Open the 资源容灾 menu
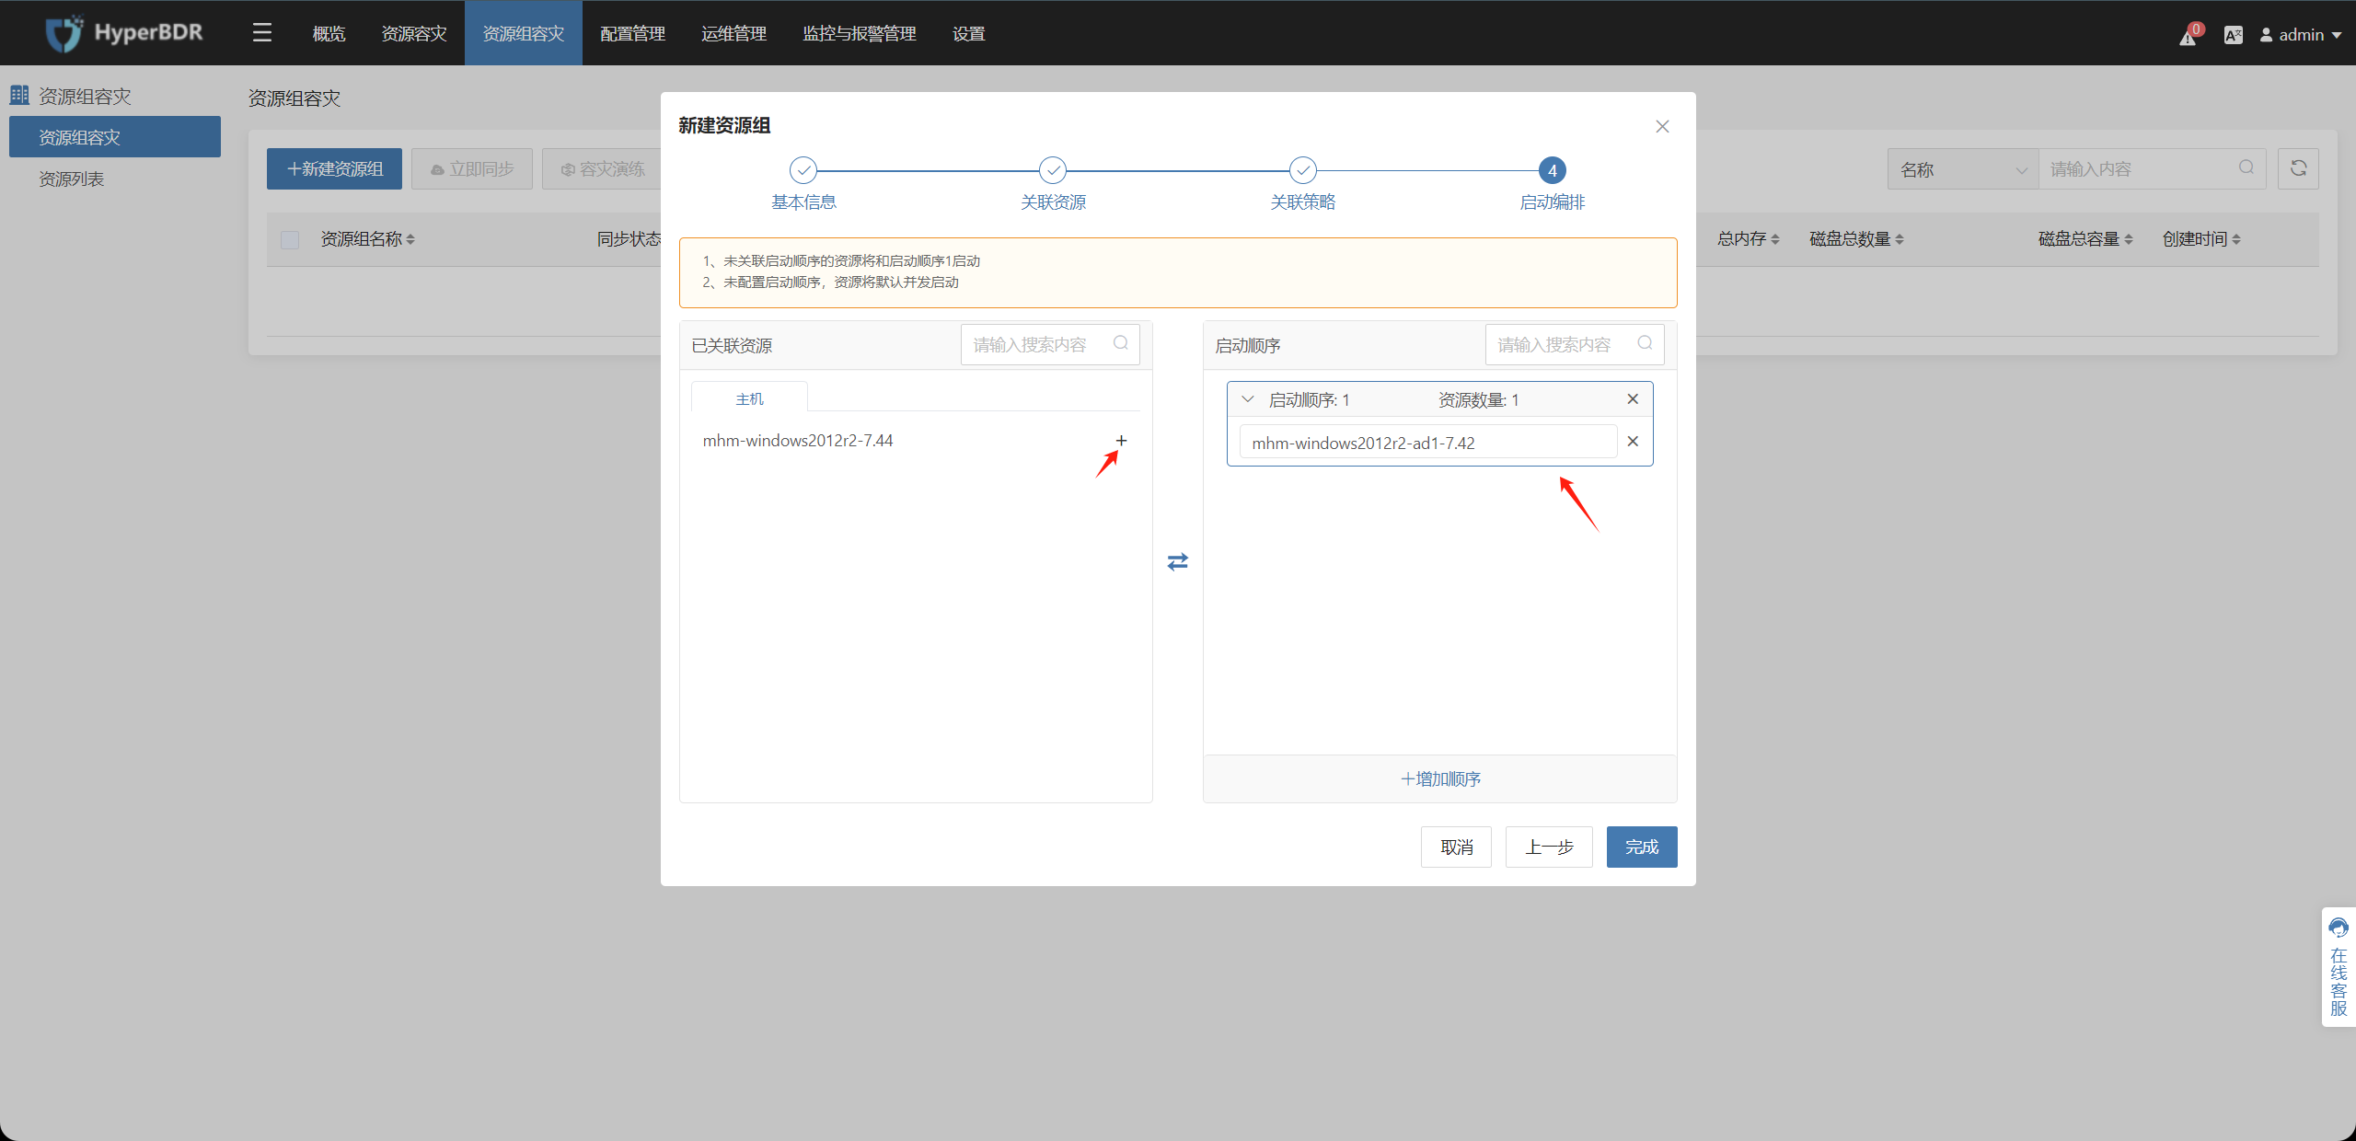 tap(414, 34)
